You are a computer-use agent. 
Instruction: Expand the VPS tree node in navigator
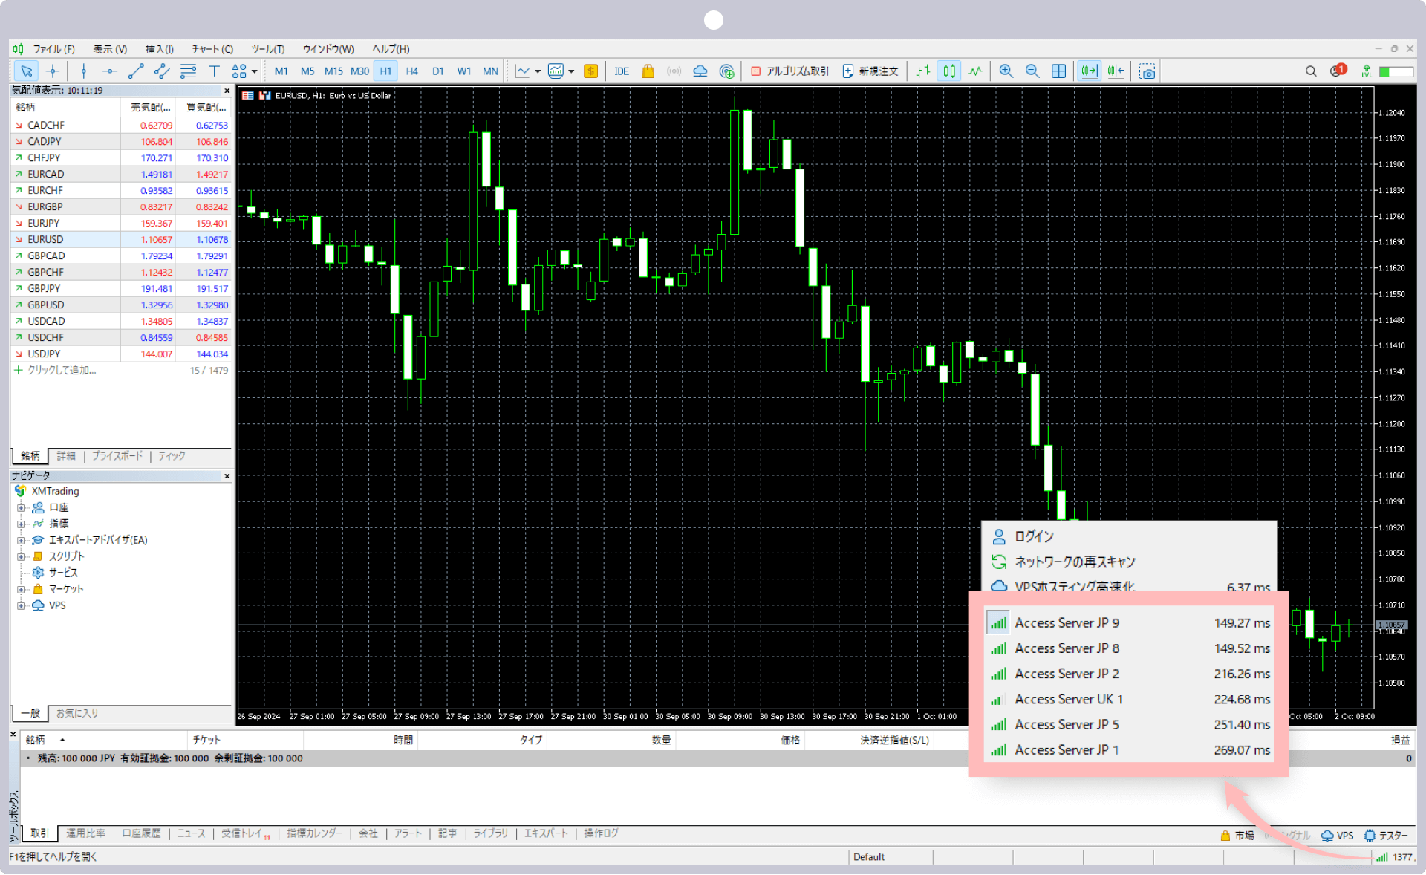[21, 606]
